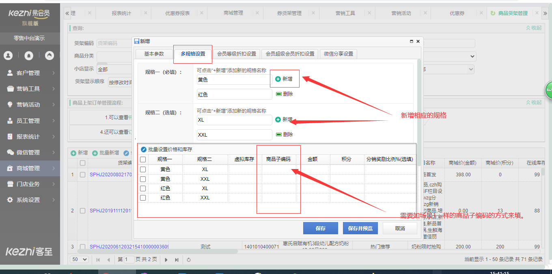Select the 营销活动 lightbulb menu icon
The image size is (552, 274).
[10, 105]
